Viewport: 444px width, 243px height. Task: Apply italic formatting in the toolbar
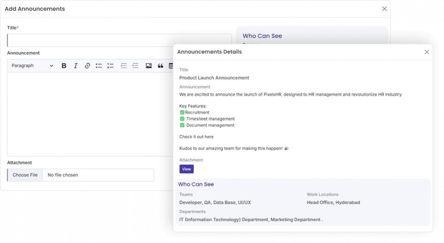pos(75,66)
